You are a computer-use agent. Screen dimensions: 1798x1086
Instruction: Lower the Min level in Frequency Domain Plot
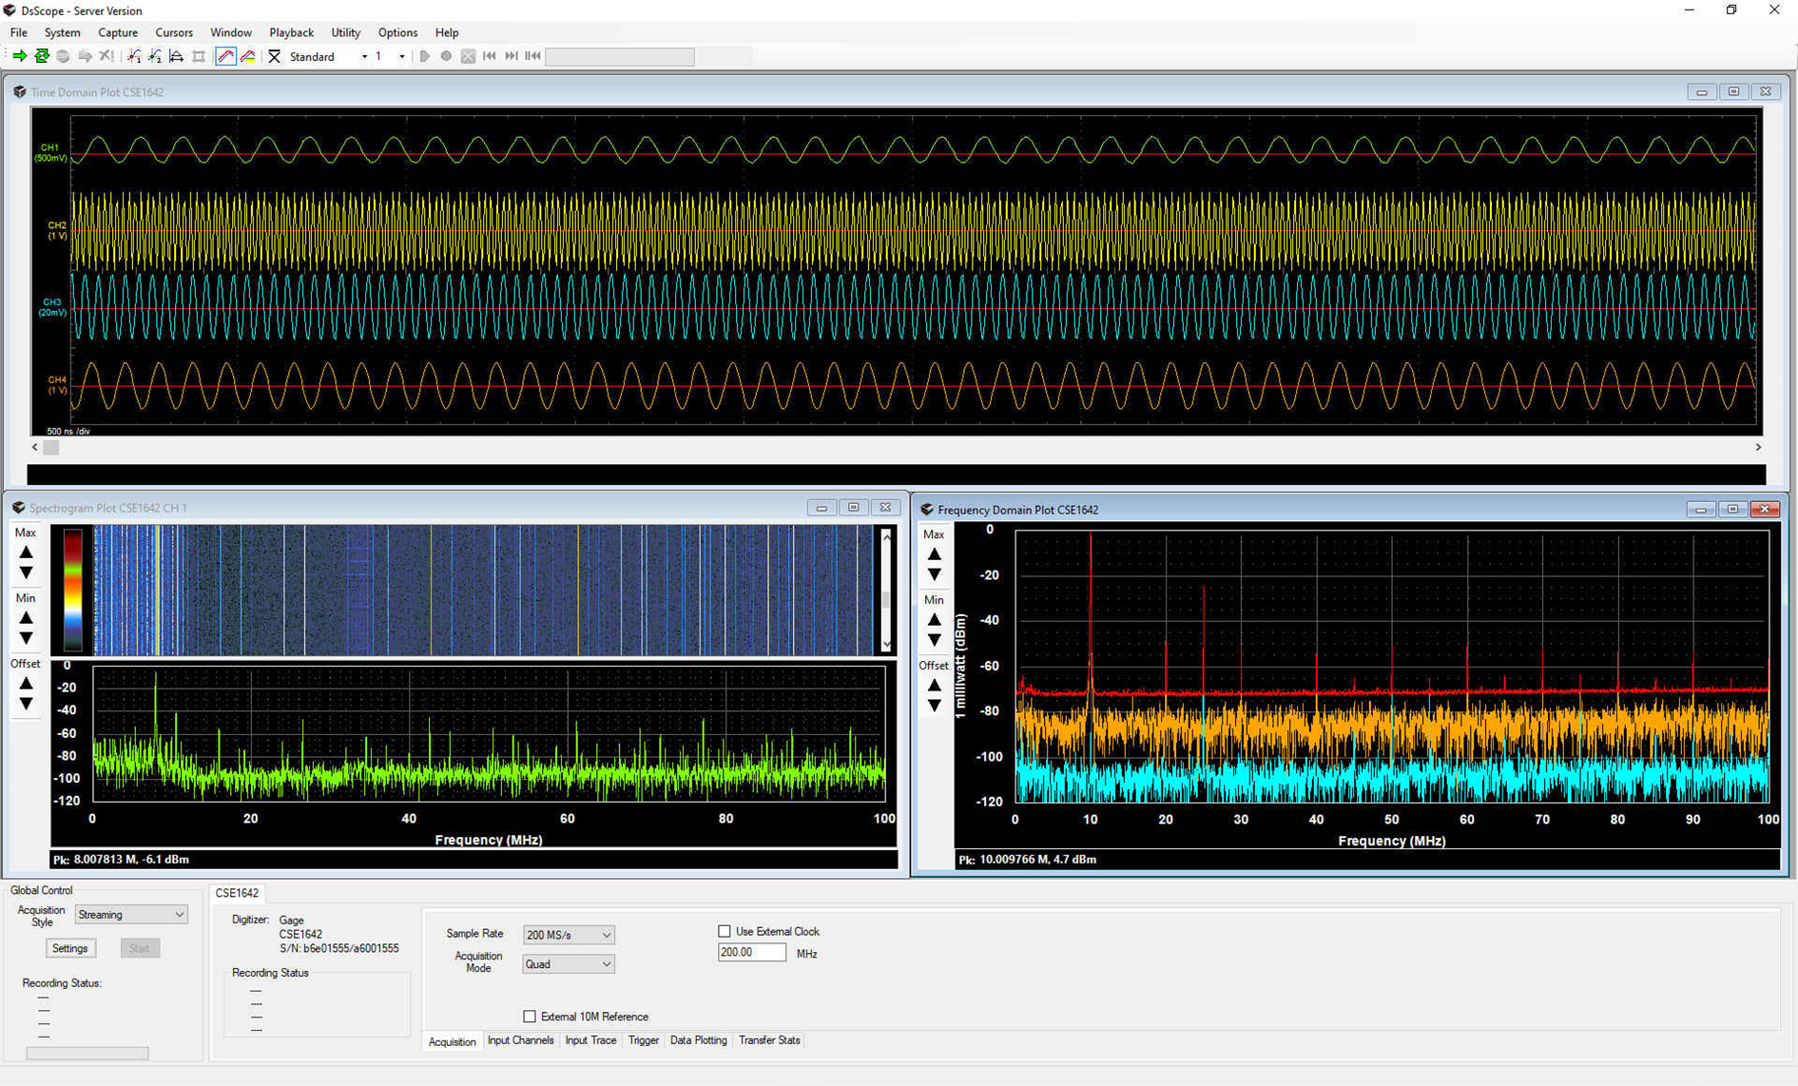point(934,640)
